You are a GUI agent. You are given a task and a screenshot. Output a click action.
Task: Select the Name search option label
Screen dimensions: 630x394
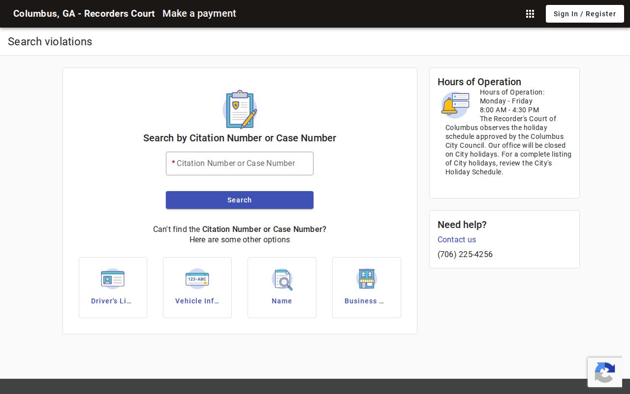click(282, 301)
